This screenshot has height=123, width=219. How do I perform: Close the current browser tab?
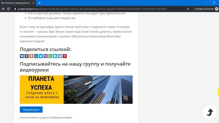[33, 3]
